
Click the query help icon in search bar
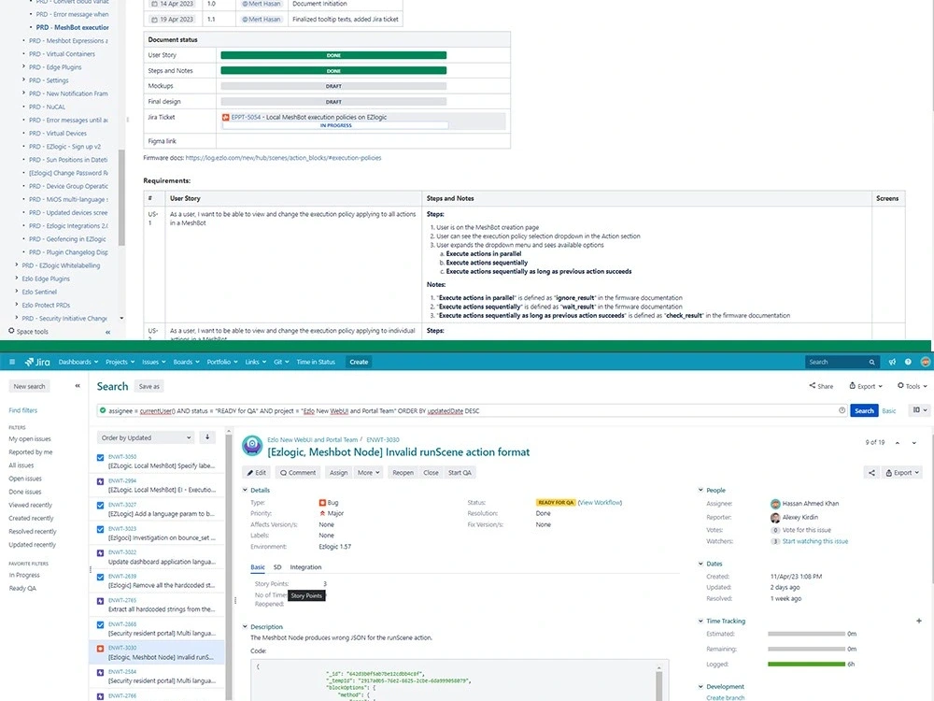click(842, 410)
